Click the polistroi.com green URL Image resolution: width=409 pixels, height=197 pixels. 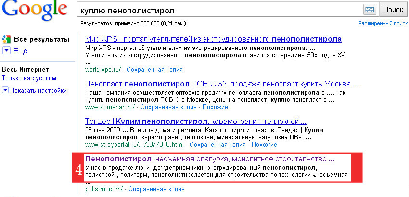point(104,189)
